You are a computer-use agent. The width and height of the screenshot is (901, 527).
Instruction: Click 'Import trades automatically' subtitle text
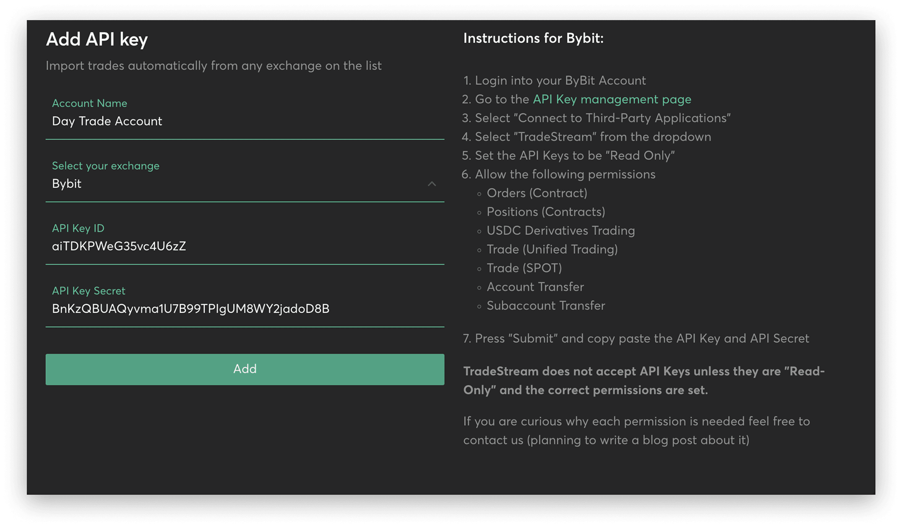point(214,66)
